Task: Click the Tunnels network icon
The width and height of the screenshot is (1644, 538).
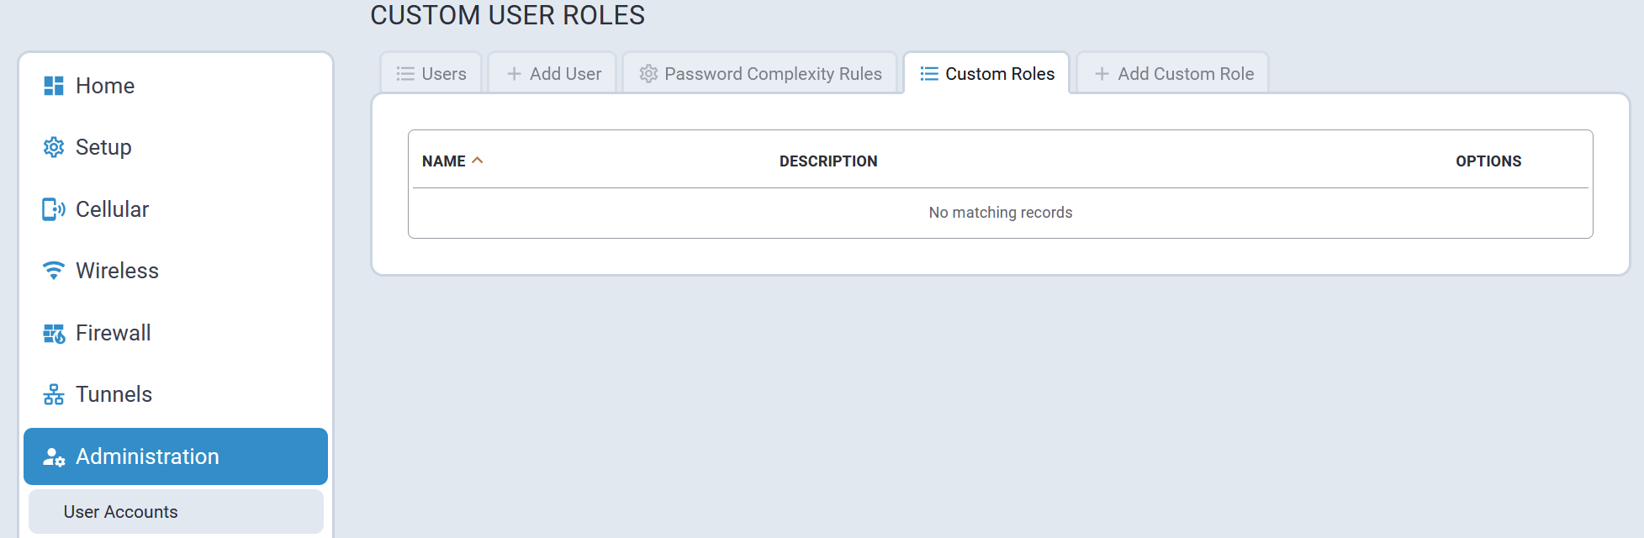Action: coord(54,394)
